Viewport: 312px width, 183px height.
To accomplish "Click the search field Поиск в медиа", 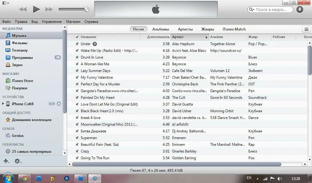I will tap(270, 9).
